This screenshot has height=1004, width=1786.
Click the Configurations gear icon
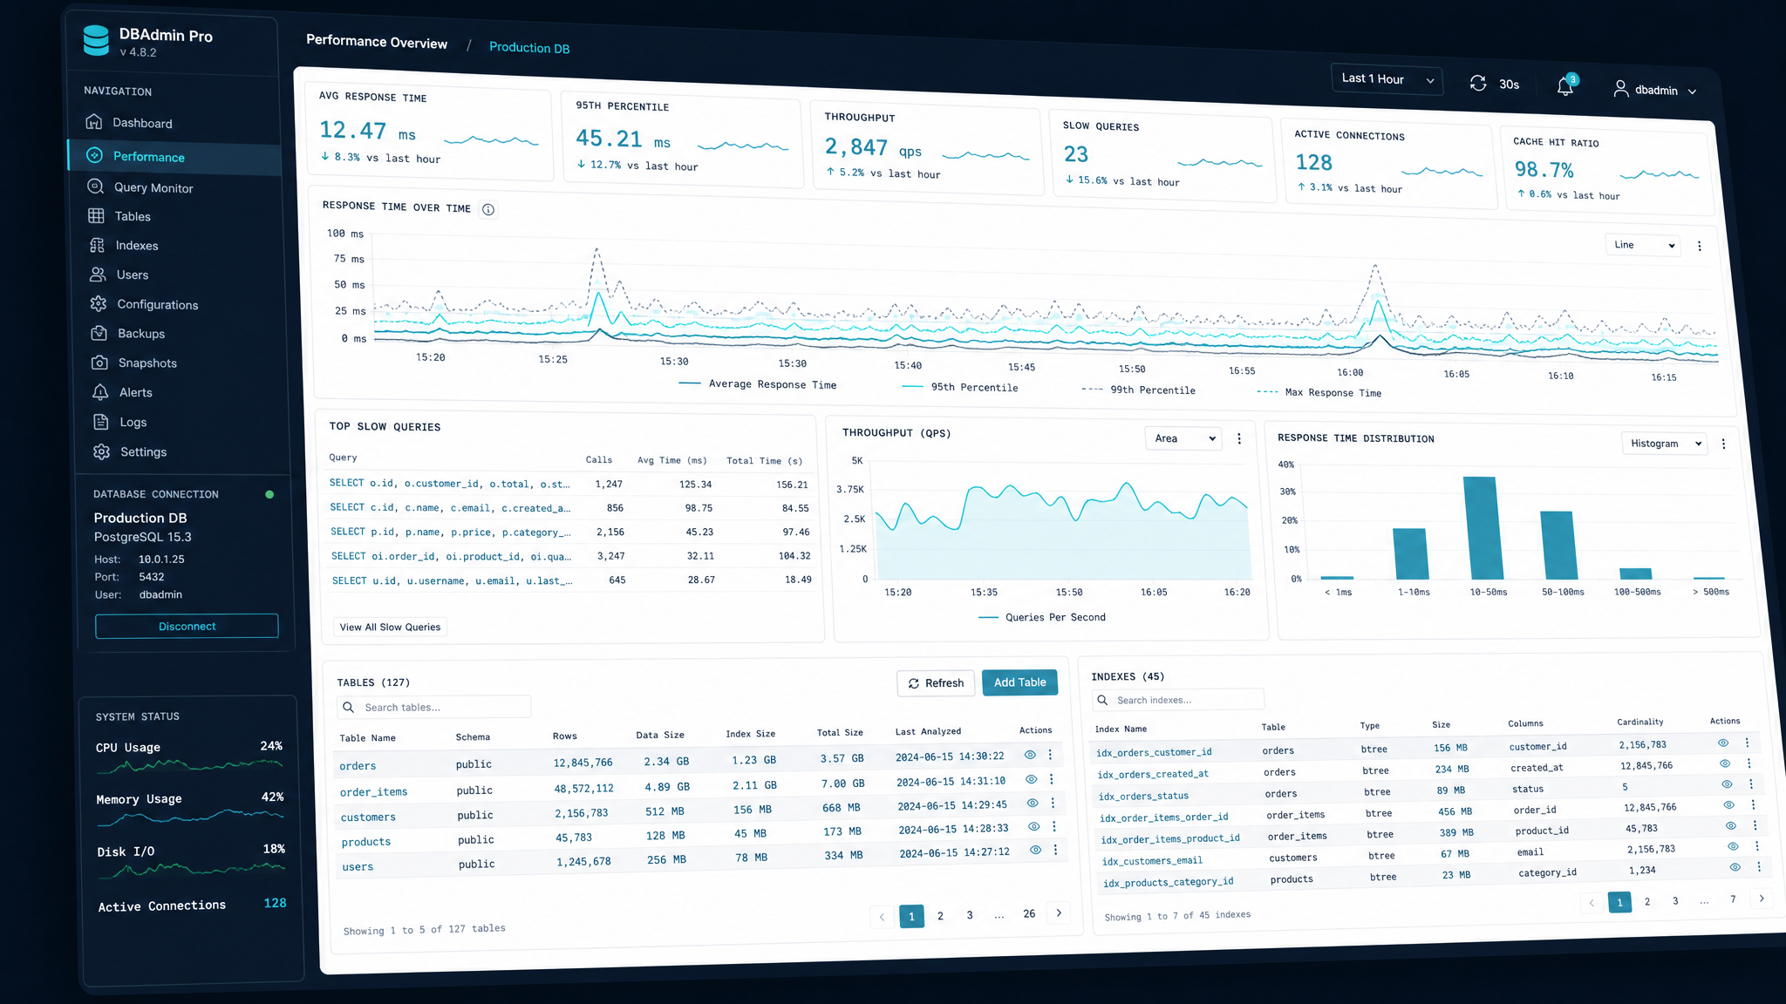tap(99, 303)
